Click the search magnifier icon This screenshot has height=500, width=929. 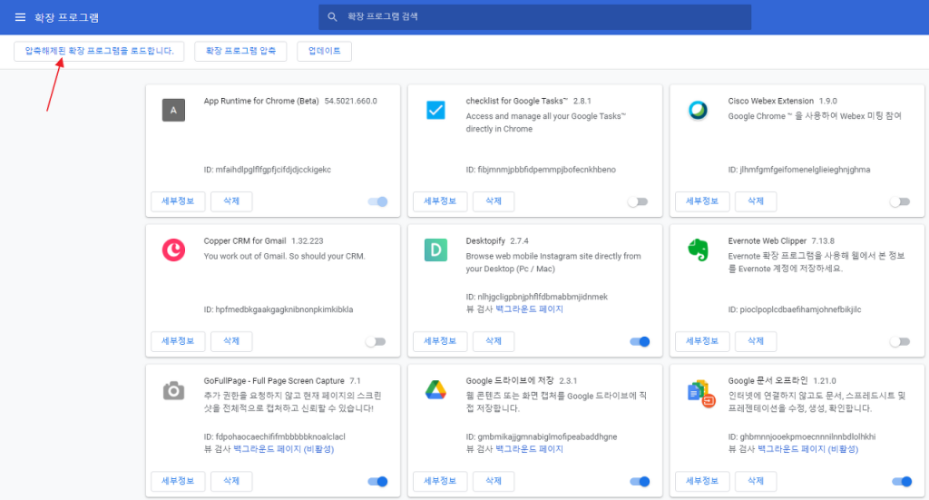click(x=332, y=17)
